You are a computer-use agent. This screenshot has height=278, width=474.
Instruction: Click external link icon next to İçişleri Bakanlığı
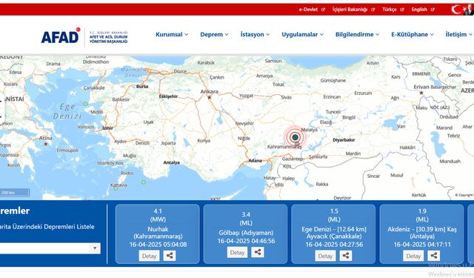[x=373, y=10]
